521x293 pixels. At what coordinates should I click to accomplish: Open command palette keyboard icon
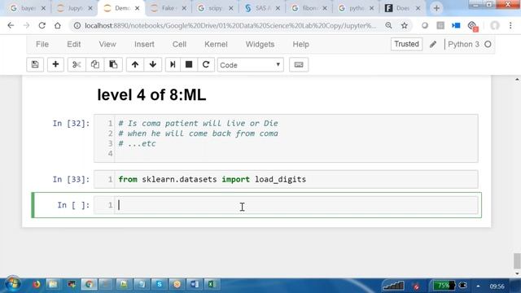tap(299, 64)
